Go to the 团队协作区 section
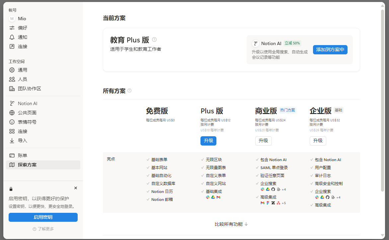Screen dimensions: 389x240 pos(43,89)
